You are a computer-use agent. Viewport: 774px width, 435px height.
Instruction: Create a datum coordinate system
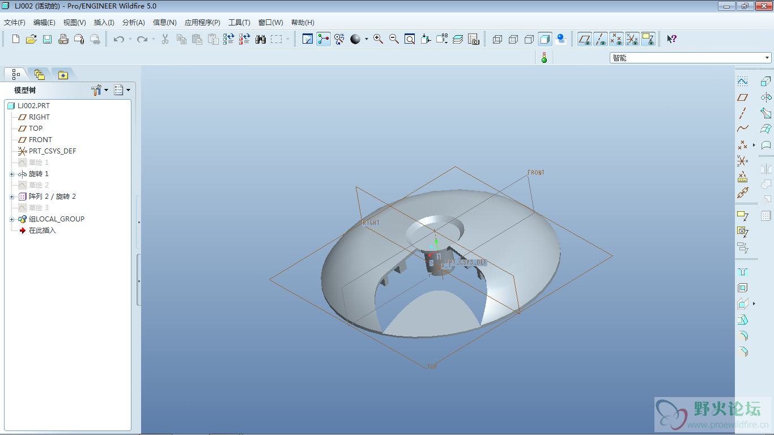point(742,161)
